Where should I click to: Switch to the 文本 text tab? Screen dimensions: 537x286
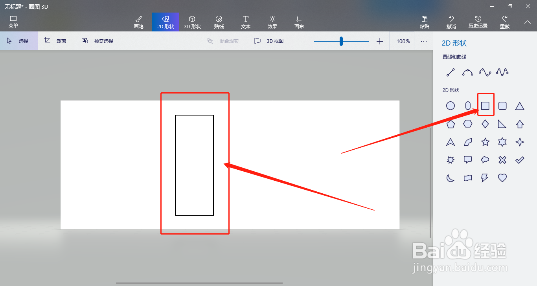(246, 22)
